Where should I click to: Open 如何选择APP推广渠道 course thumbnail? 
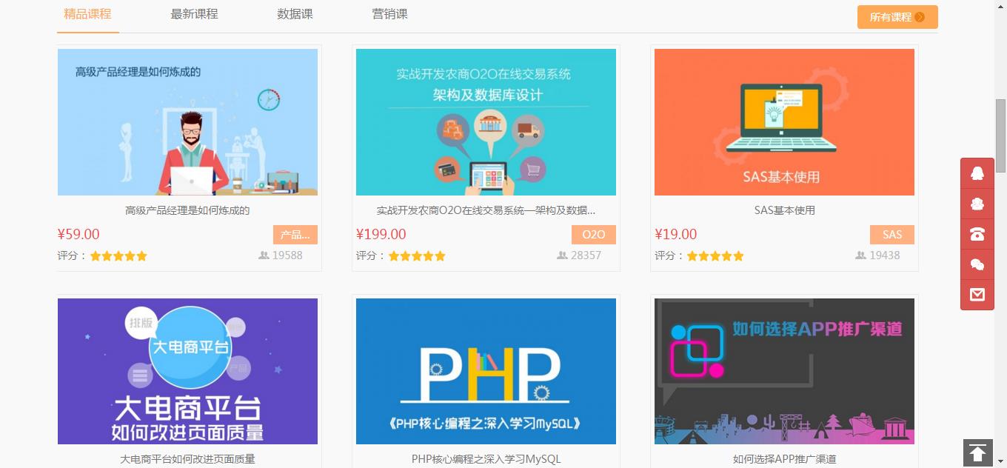pyautogui.click(x=784, y=371)
